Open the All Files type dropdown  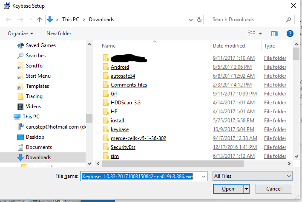coord(252,176)
